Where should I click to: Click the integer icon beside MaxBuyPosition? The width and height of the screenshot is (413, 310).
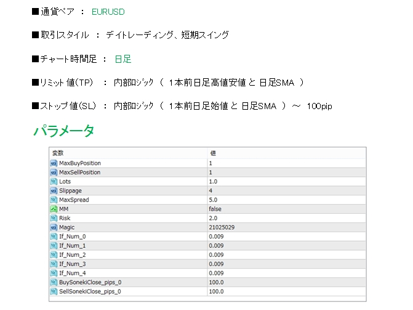click(x=54, y=163)
